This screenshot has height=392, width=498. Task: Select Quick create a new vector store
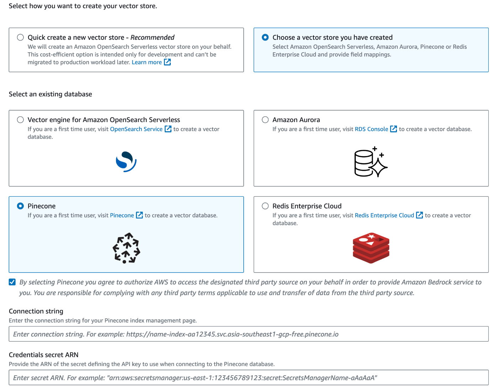pos(21,37)
